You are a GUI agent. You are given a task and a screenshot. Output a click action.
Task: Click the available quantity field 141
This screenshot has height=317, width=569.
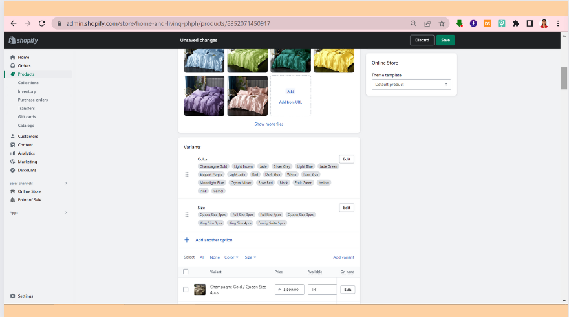coord(322,290)
